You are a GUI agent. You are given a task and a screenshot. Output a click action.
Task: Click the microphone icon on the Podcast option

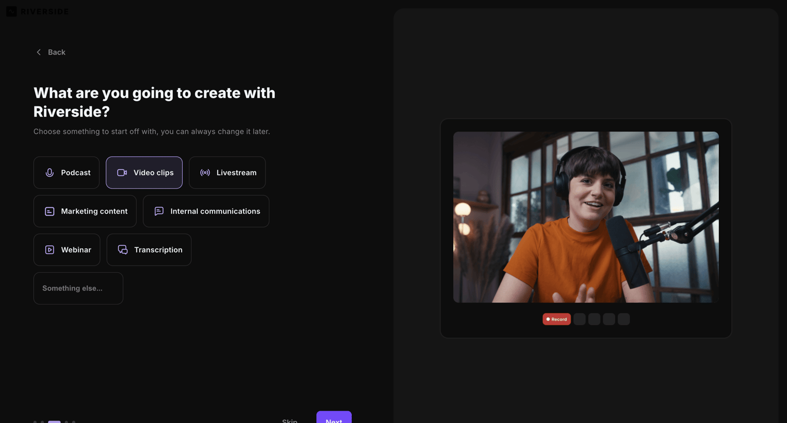pyautogui.click(x=49, y=173)
